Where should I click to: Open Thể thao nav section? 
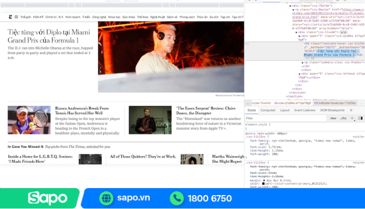[142, 17]
